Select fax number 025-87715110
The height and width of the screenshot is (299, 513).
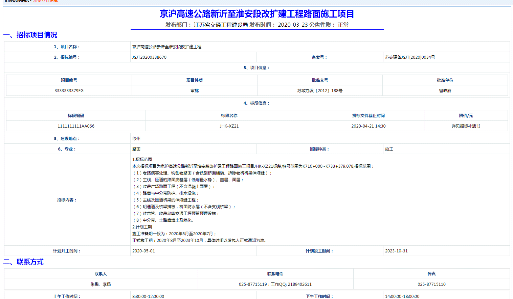point(431,284)
